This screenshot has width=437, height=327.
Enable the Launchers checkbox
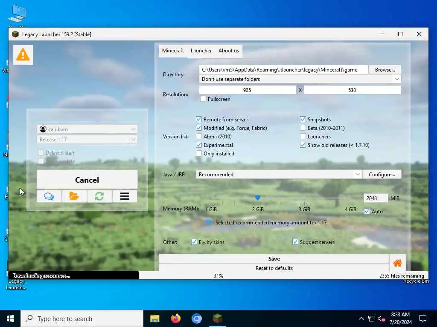pyautogui.click(x=303, y=137)
